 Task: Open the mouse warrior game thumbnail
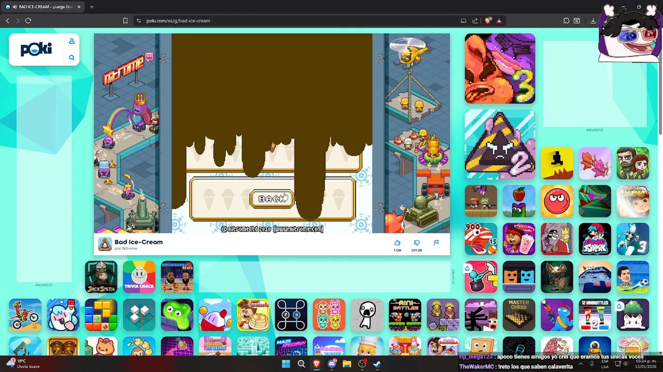click(557, 276)
